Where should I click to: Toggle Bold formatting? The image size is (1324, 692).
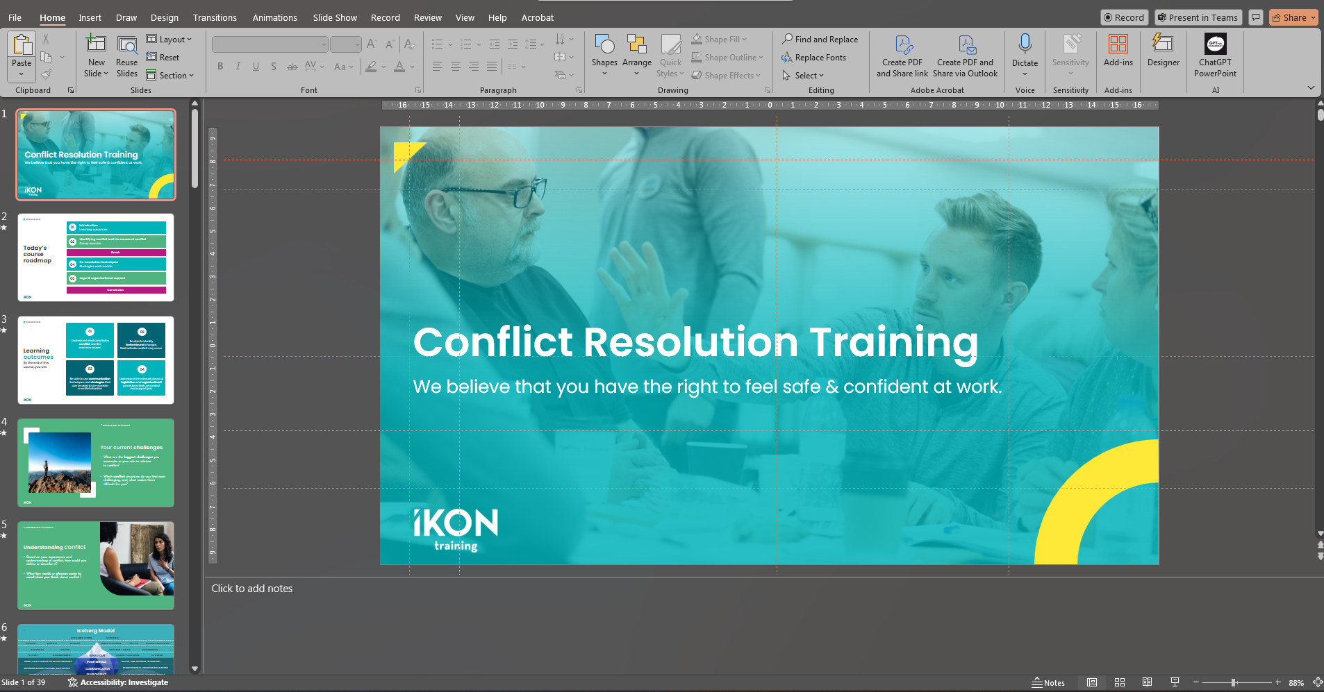point(220,67)
